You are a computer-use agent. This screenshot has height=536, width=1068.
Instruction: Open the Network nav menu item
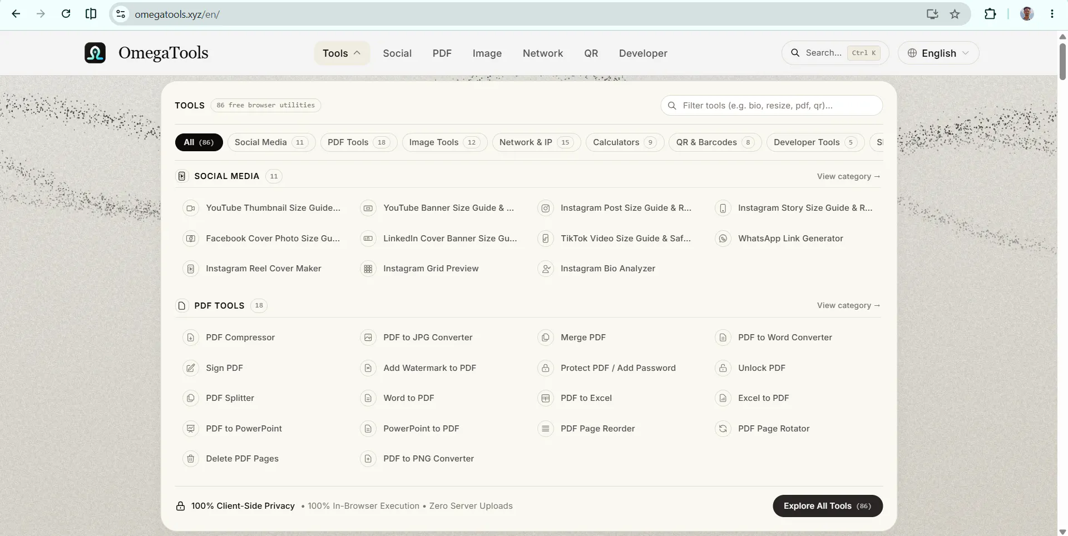tap(543, 53)
